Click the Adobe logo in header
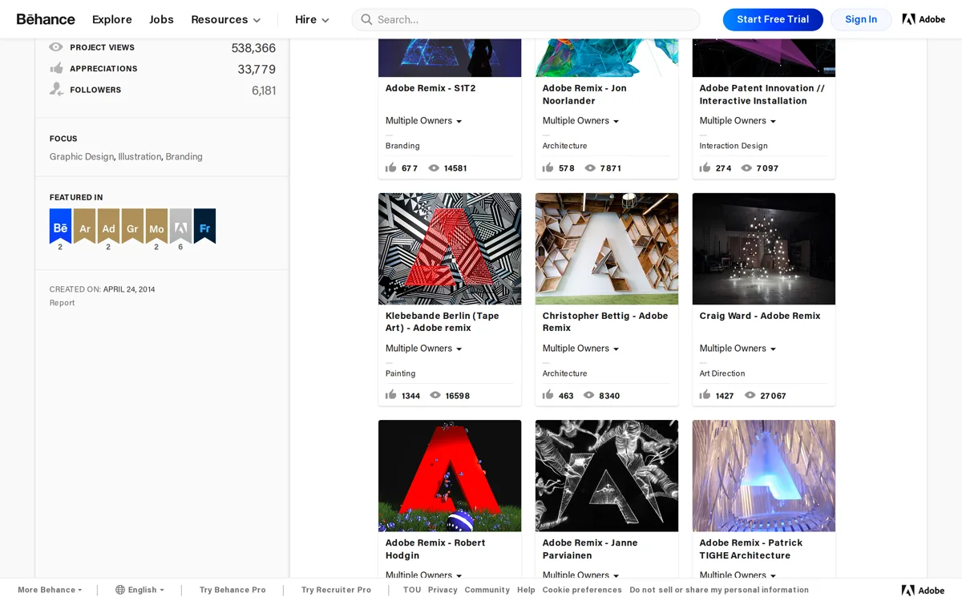This screenshot has width=962, height=601. coord(924,19)
